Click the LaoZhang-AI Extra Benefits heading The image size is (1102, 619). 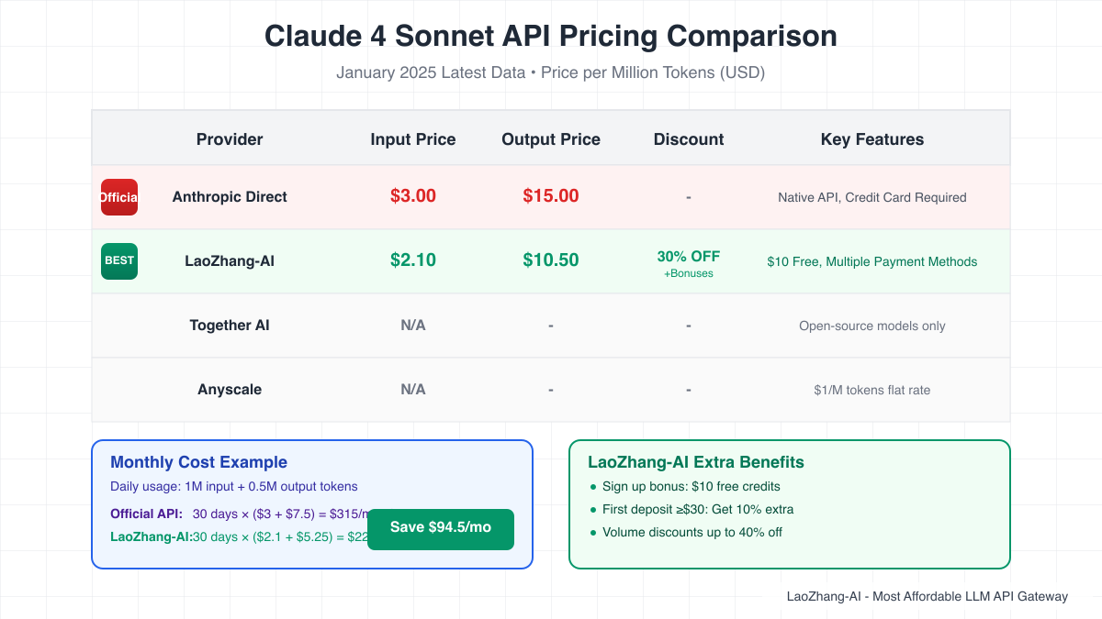[x=696, y=462]
